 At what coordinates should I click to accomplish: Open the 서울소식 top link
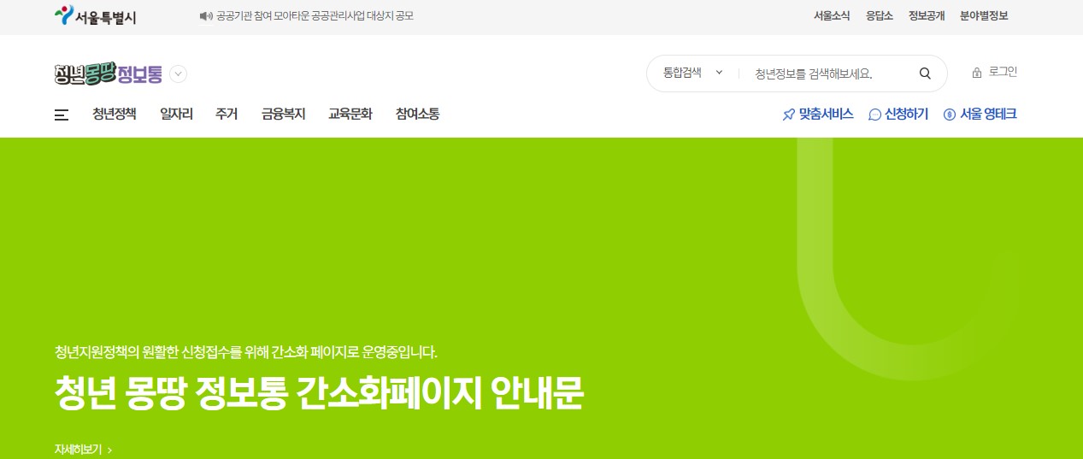click(832, 16)
